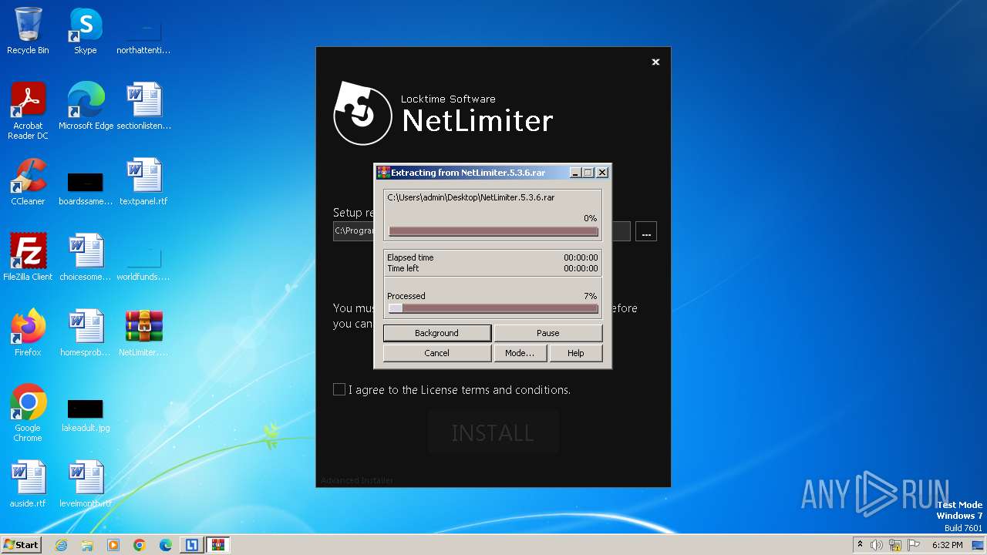
Task: Click the Background button in extraction dialog
Action: point(437,333)
